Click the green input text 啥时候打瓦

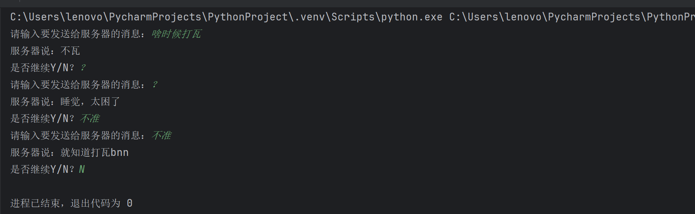click(x=176, y=34)
